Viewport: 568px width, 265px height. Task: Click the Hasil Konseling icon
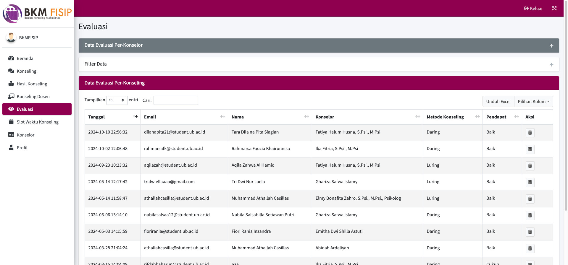[11, 84]
